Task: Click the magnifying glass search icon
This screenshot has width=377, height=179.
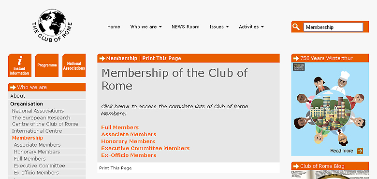Action: (x=296, y=27)
